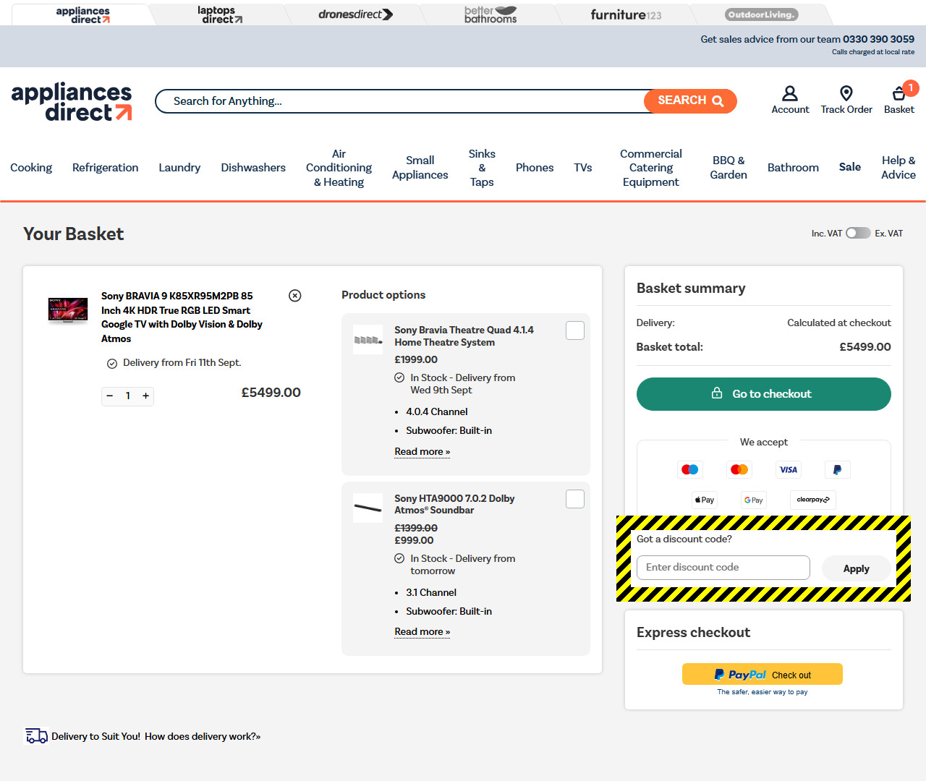Click the Clearpay icon
The height and width of the screenshot is (781, 926).
(813, 500)
